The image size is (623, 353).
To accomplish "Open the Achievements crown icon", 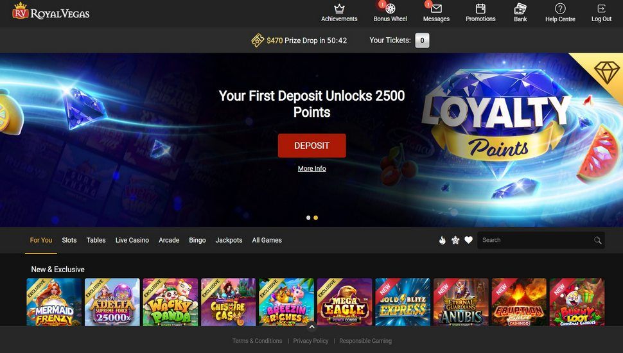I will [339, 8].
